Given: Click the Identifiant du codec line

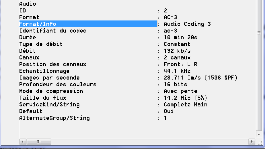Looking at the screenshot, I should coord(52,31).
